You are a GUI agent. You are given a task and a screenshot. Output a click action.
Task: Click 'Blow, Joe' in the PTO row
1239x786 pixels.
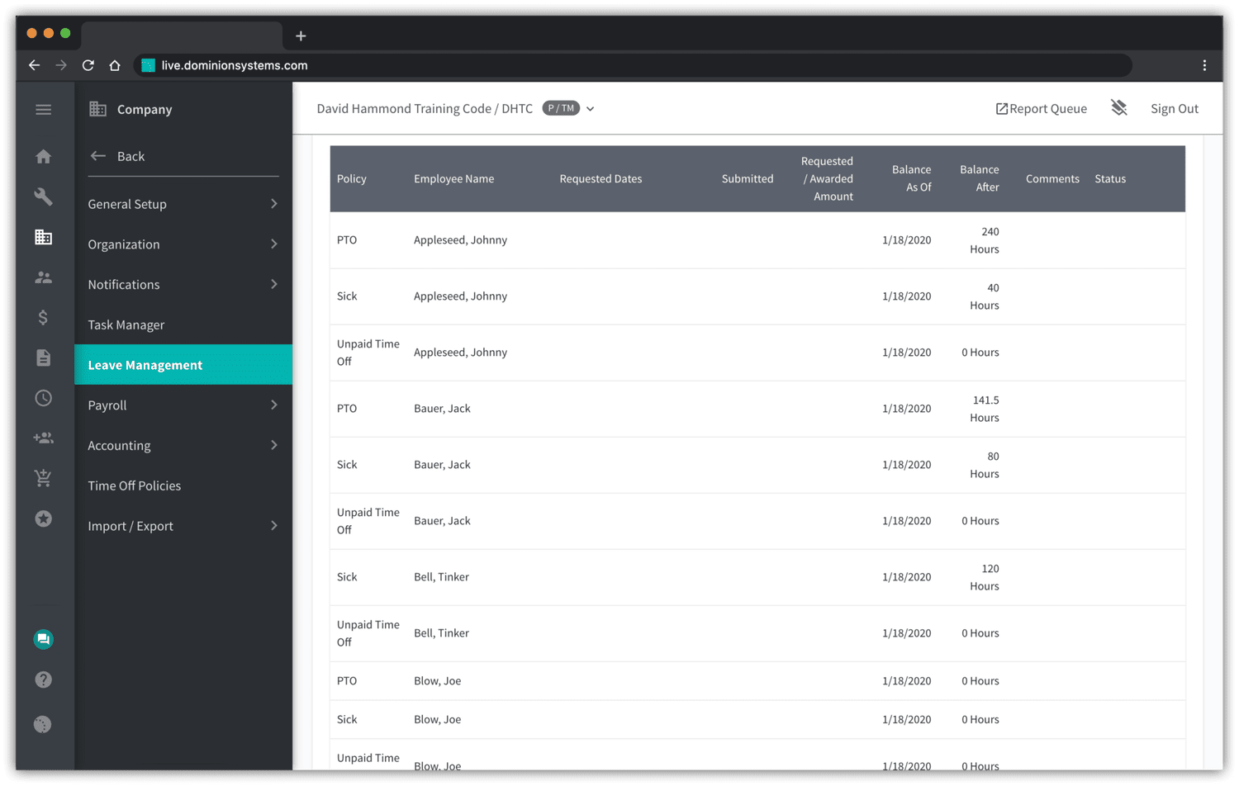437,681
